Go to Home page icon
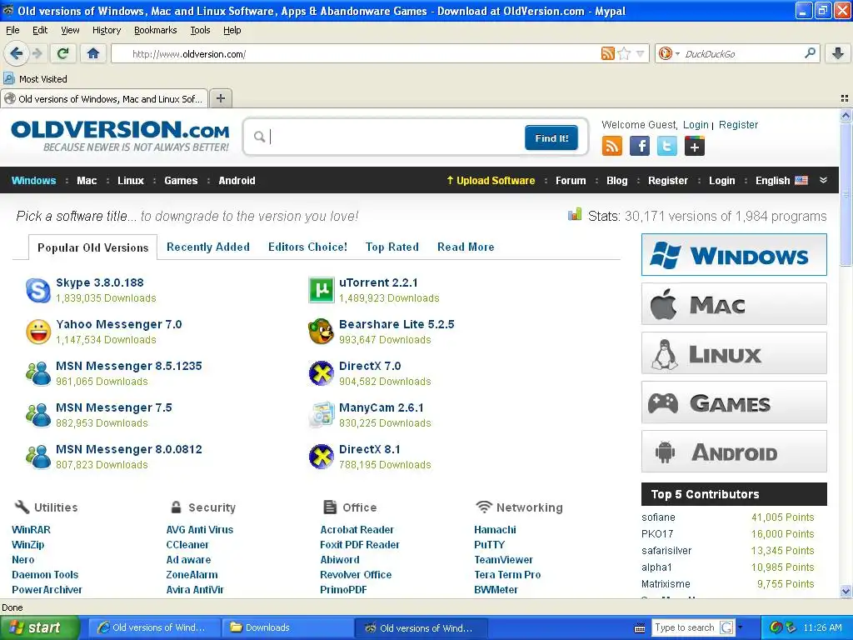The height and width of the screenshot is (640, 853). tap(93, 53)
